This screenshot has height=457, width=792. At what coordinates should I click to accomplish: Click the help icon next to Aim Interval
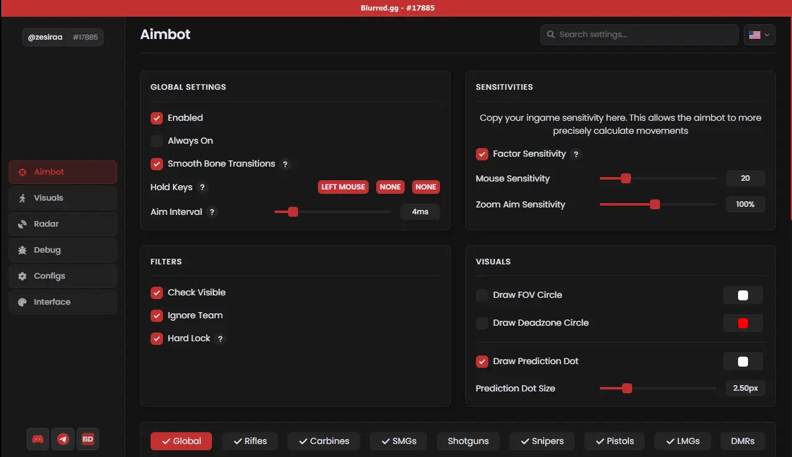pos(212,212)
